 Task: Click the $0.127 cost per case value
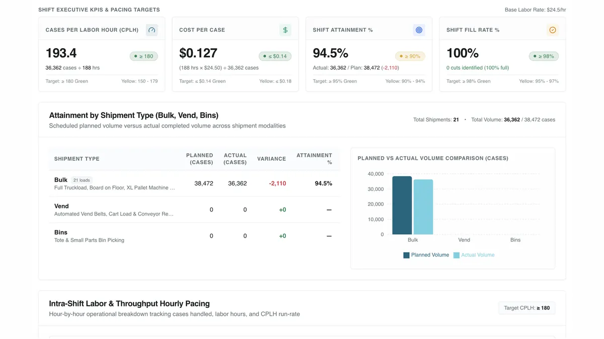pos(198,53)
